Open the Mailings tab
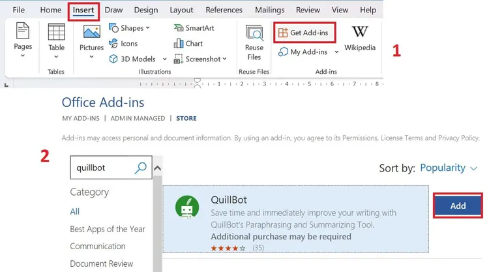This screenshot has height=272, width=489. click(x=270, y=10)
